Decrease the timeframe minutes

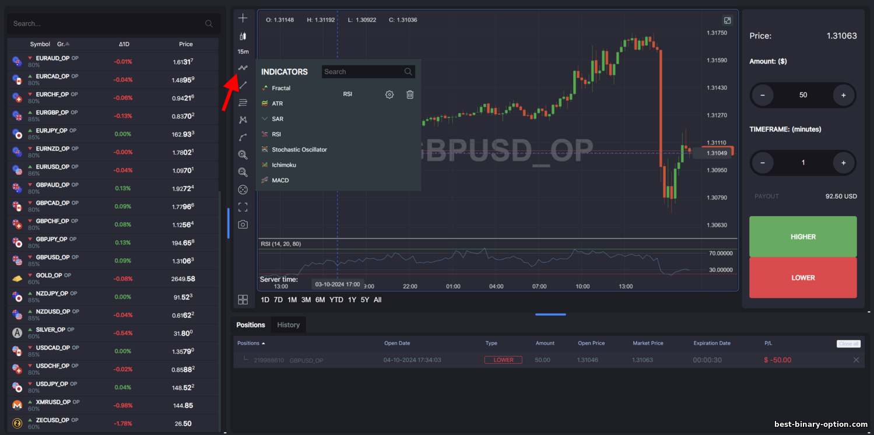(763, 163)
